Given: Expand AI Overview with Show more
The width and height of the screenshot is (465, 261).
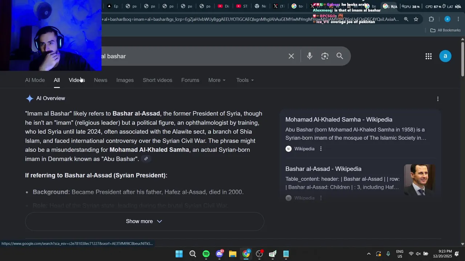Looking at the screenshot, I should coord(144,221).
